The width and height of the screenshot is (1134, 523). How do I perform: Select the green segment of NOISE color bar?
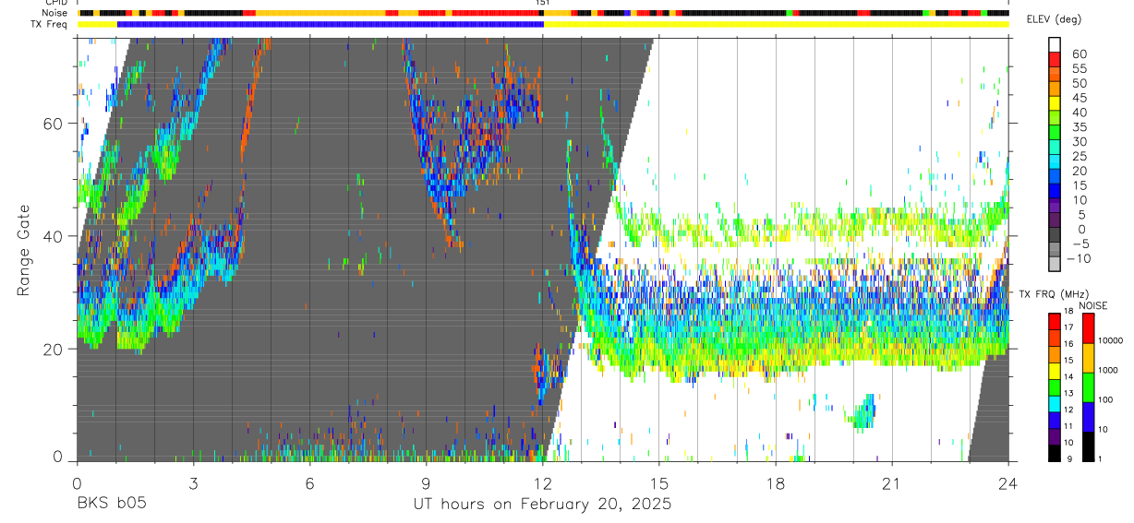1089,386
